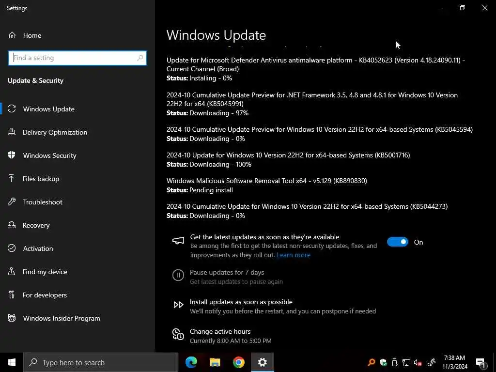Click the pen workspace tray icon

pyautogui.click(x=431, y=362)
